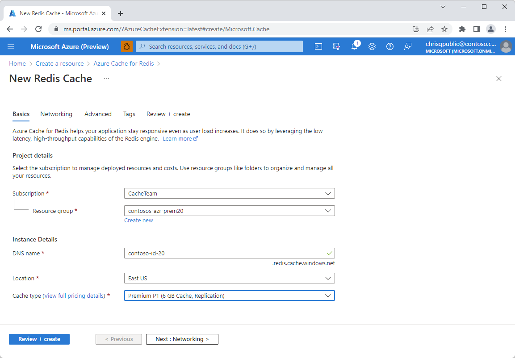Open the Learn more link

pos(180,138)
